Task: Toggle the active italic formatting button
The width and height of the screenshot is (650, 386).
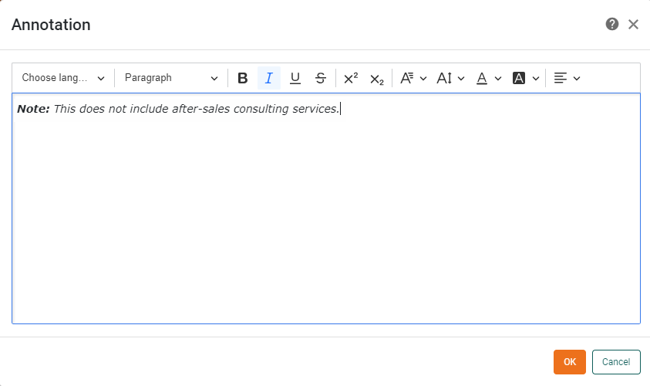Action: pos(269,78)
